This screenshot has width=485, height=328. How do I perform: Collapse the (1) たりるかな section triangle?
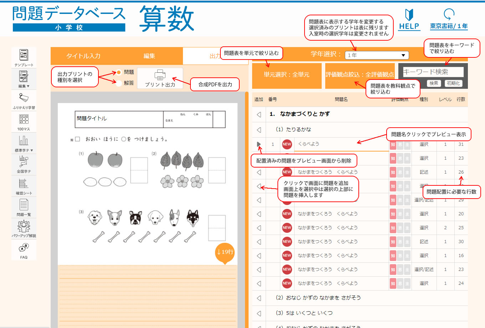(259, 130)
